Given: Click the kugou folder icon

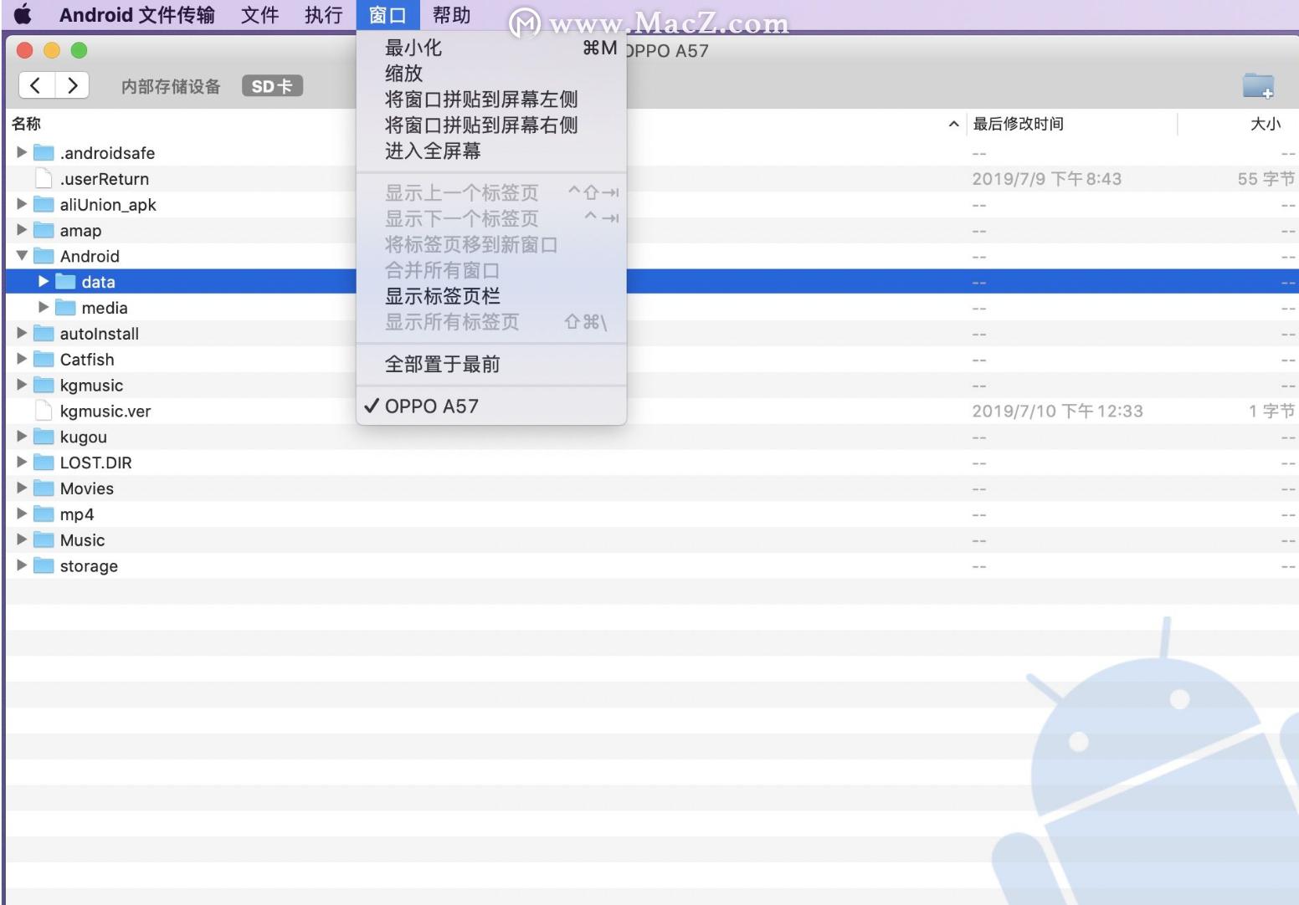Looking at the screenshot, I should (x=44, y=436).
